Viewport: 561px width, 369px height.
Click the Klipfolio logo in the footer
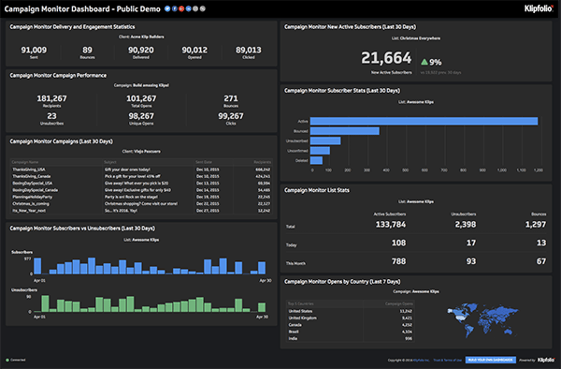(x=546, y=360)
